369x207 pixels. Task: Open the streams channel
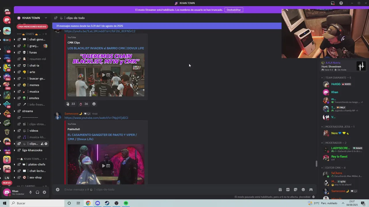[32, 111]
